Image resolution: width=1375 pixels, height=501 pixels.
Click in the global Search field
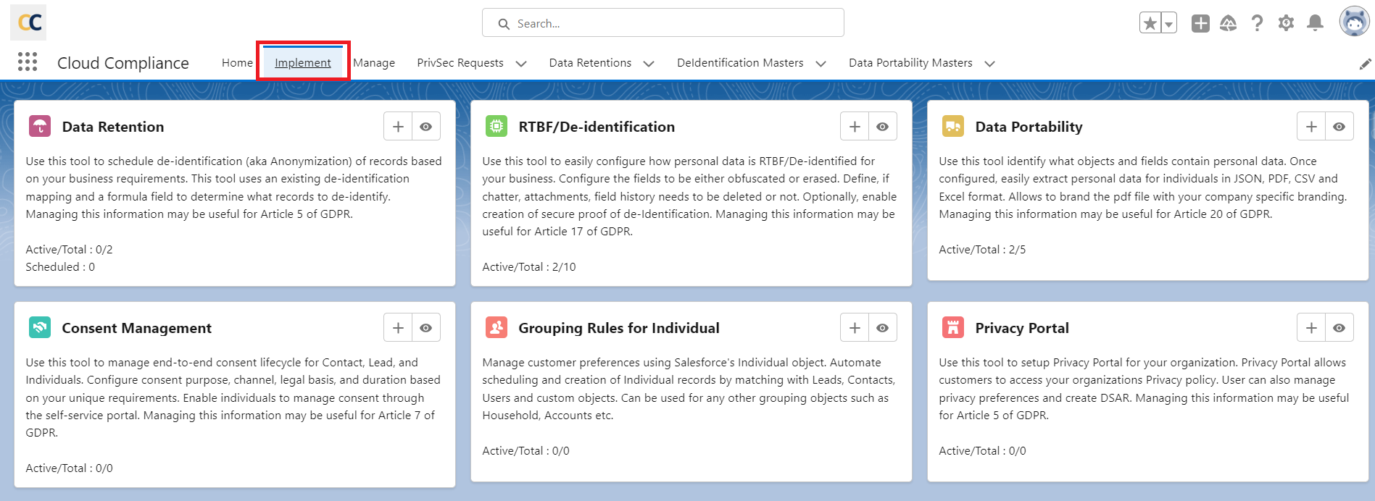coord(663,23)
